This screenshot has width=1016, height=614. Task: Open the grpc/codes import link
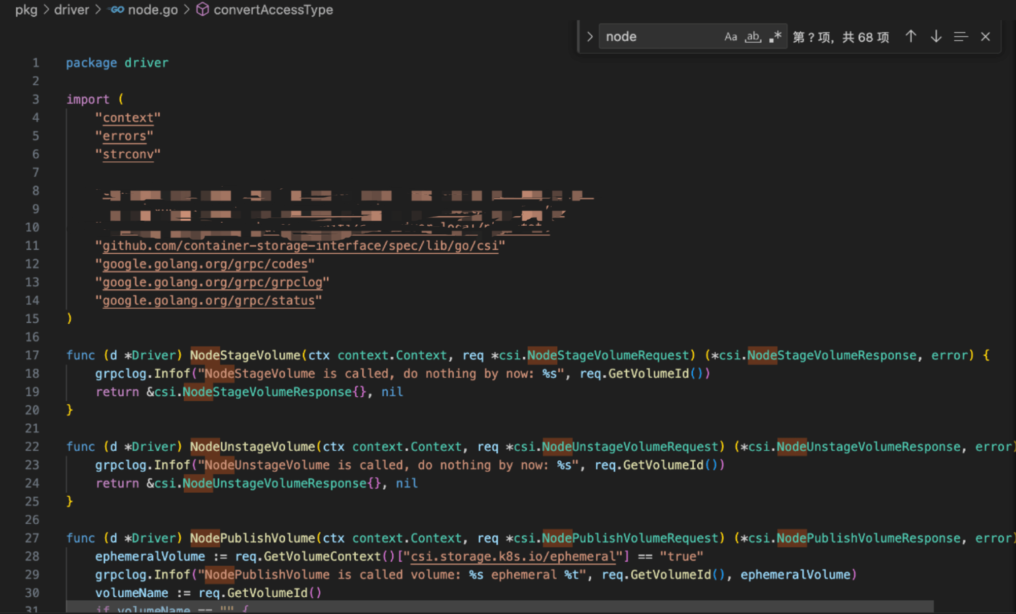[x=205, y=264]
